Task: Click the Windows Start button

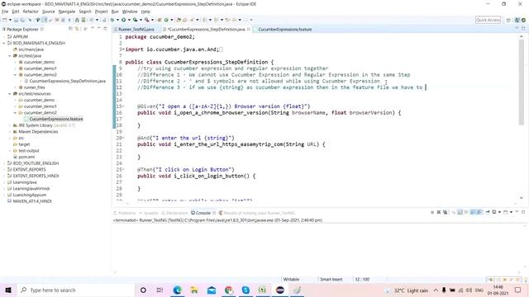Action: (x=8, y=290)
